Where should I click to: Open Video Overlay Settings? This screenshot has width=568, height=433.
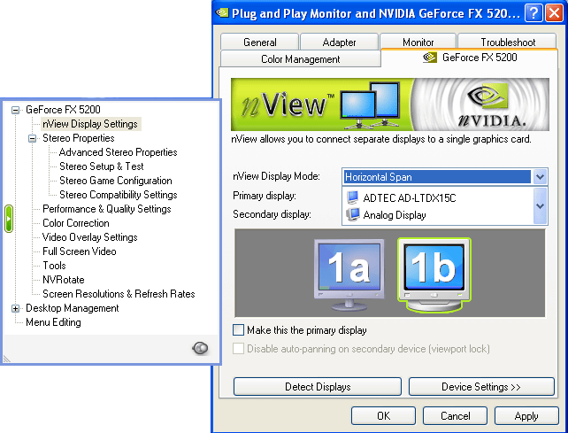(90, 237)
